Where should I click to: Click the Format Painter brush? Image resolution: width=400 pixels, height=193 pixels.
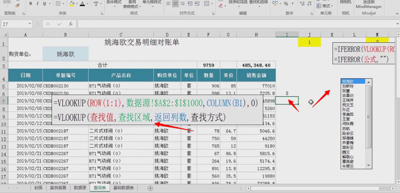(x=17, y=5)
